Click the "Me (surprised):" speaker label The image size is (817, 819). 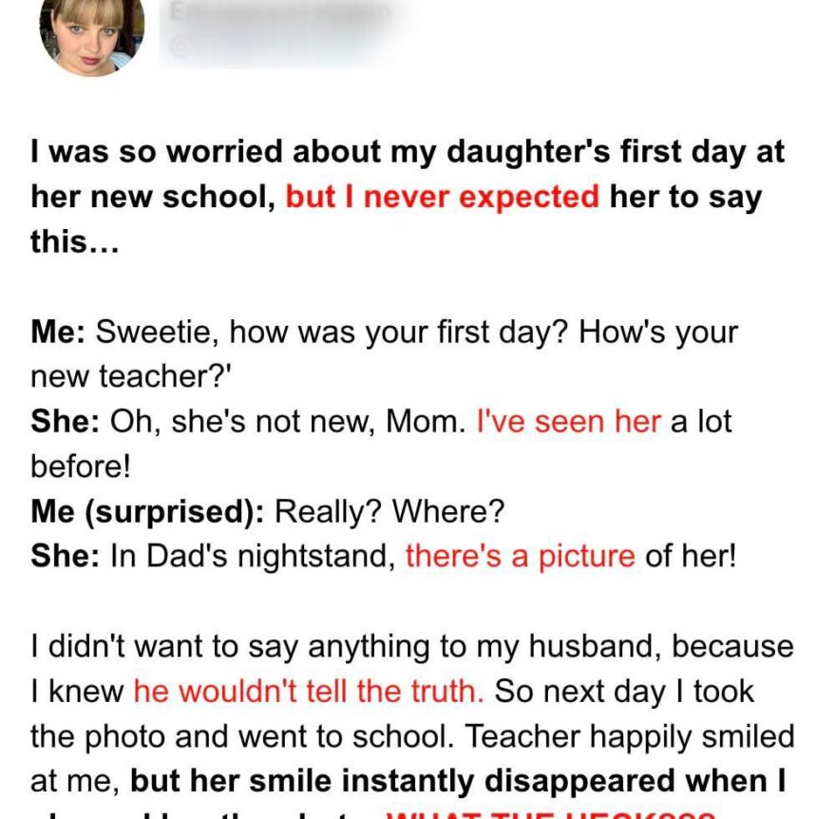pos(147,511)
